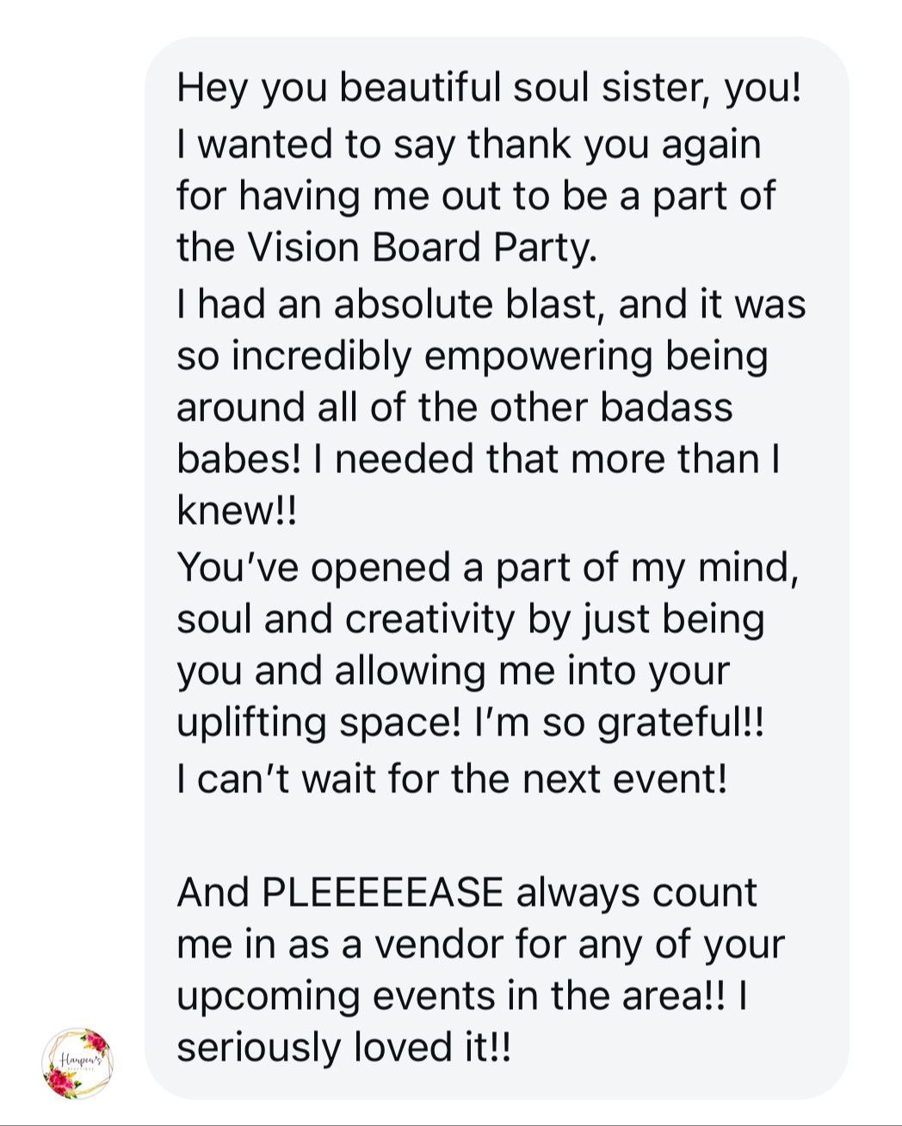
Task: Click the "I had an absolute blast" line
Action: pos(491,305)
